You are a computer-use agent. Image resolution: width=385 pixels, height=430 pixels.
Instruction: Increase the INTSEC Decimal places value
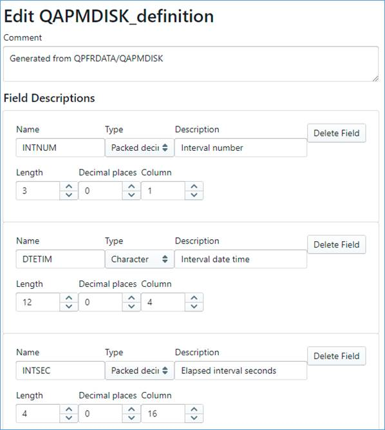click(x=131, y=409)
